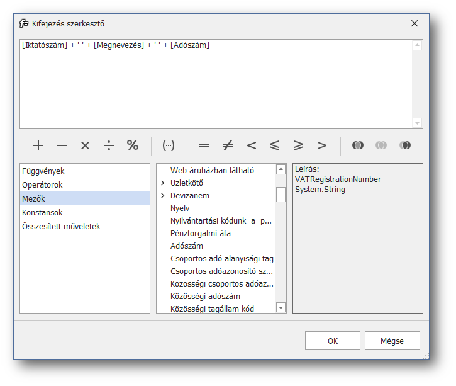Insert the division operator
Viewport: 456px width, 386px height.
(x=109, y=145)
